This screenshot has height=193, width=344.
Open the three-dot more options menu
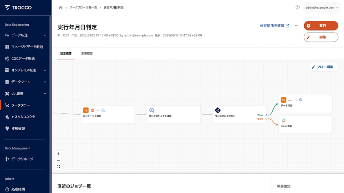click(296, 26)
